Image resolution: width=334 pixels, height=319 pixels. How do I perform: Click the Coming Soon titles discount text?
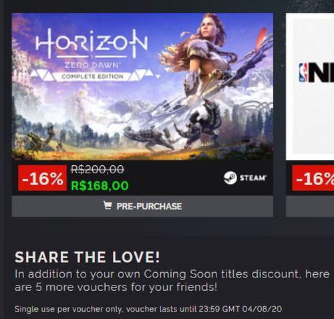[x=222, y=274]
